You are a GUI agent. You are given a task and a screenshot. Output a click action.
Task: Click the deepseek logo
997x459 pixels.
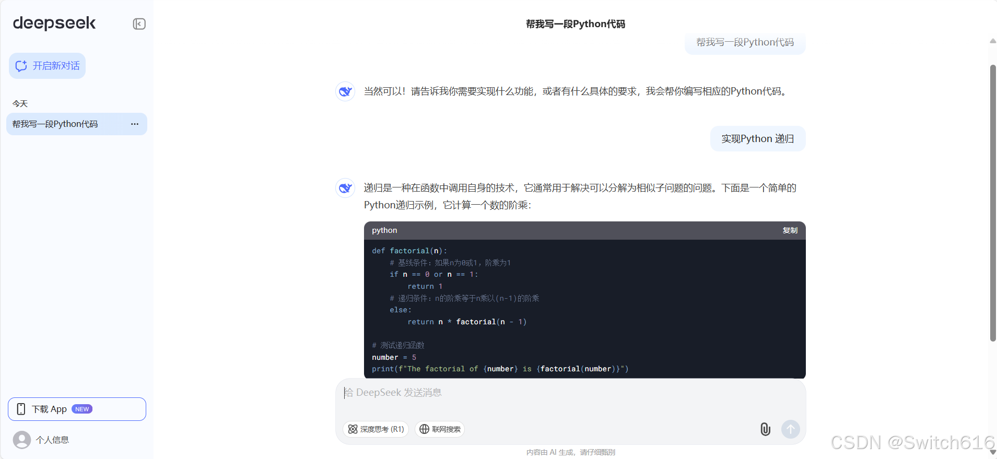[x=54, y=23]
